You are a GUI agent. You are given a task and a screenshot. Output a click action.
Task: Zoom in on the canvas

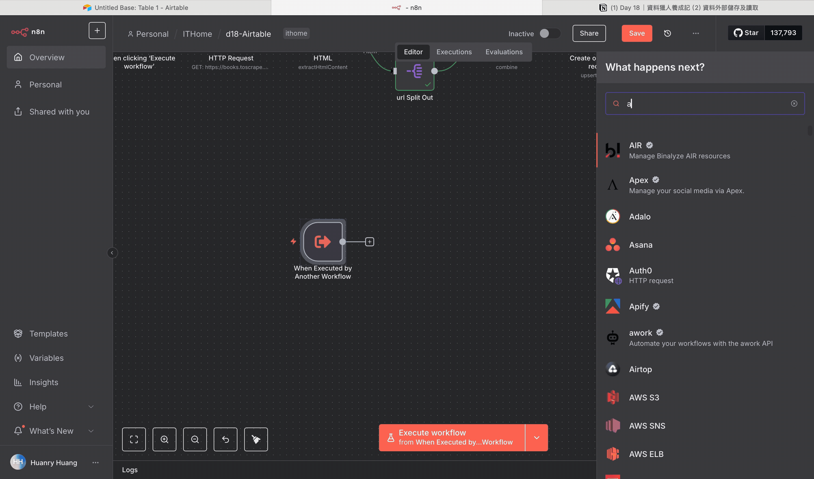tap(164, 439)
